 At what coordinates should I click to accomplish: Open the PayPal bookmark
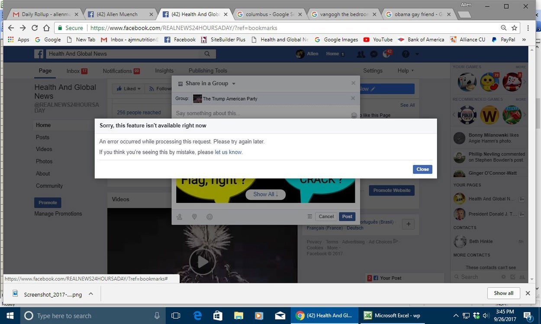(503, 39)
